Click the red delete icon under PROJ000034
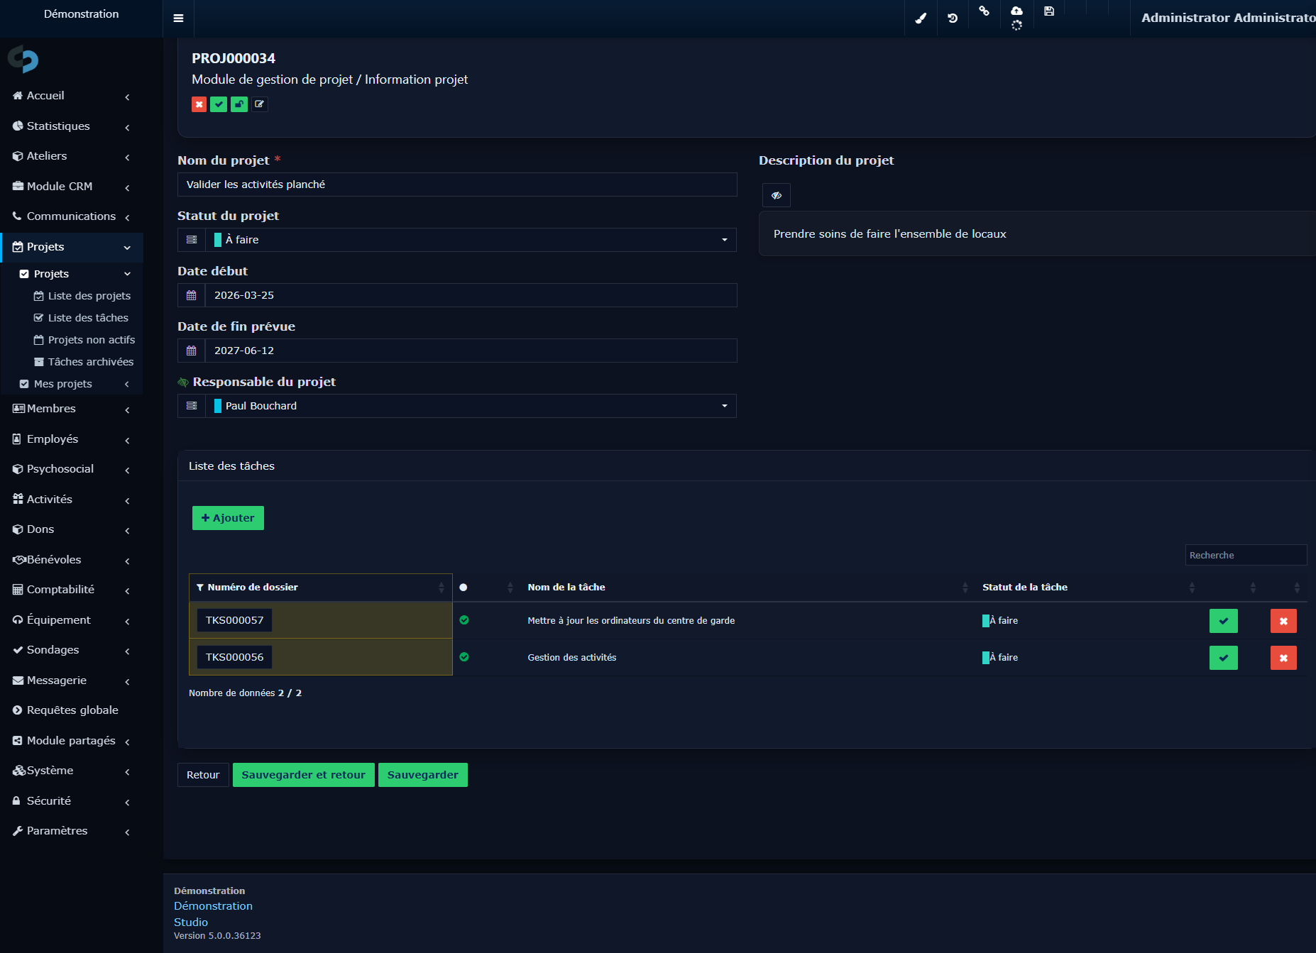This screenshot has width=1316, height=953. tap(199, 104)
